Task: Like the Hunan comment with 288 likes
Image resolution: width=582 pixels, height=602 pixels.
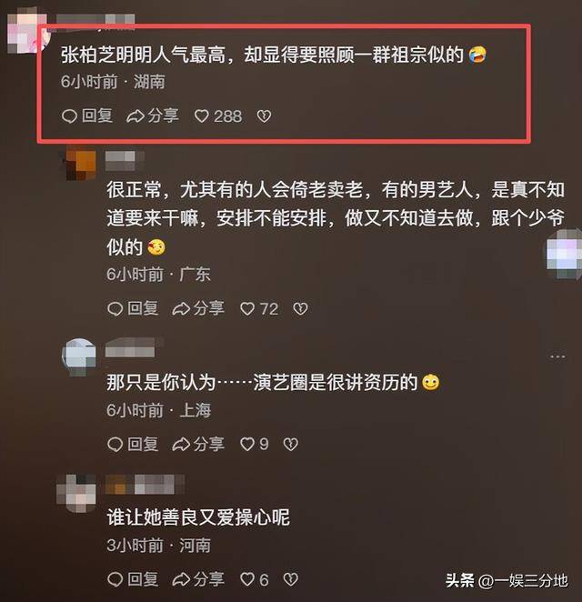Action: (x=202, y=116)
